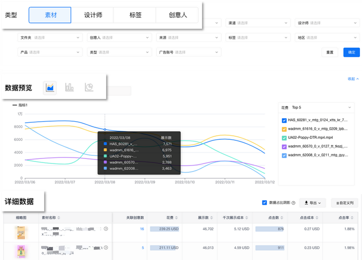Toggle the 数据占比阴影 checkbox
Viewport: 362px width, 260px height.
point(264,203)
